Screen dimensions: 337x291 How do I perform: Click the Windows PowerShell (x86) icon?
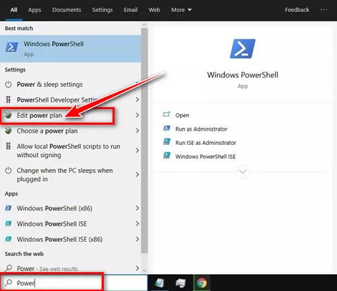8,208
